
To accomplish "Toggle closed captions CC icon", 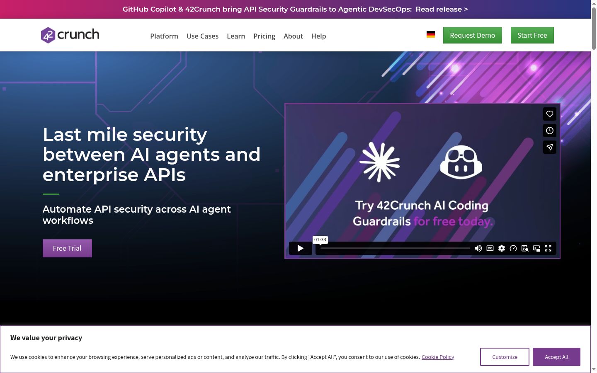I will [490, 248].
